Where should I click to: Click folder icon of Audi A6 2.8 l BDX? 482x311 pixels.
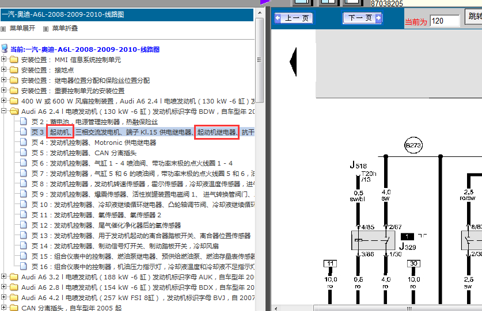coord(14,287)
